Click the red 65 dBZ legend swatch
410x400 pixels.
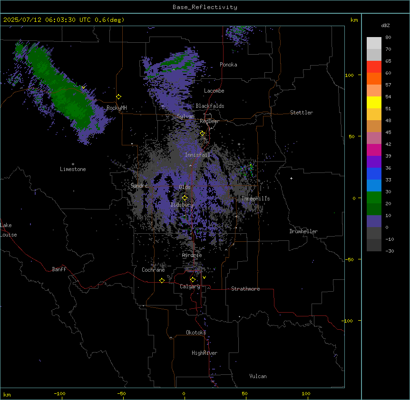pos(374,67)
